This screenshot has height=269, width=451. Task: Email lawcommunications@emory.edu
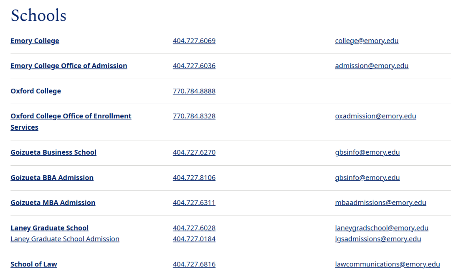click(x=387, y=264)
